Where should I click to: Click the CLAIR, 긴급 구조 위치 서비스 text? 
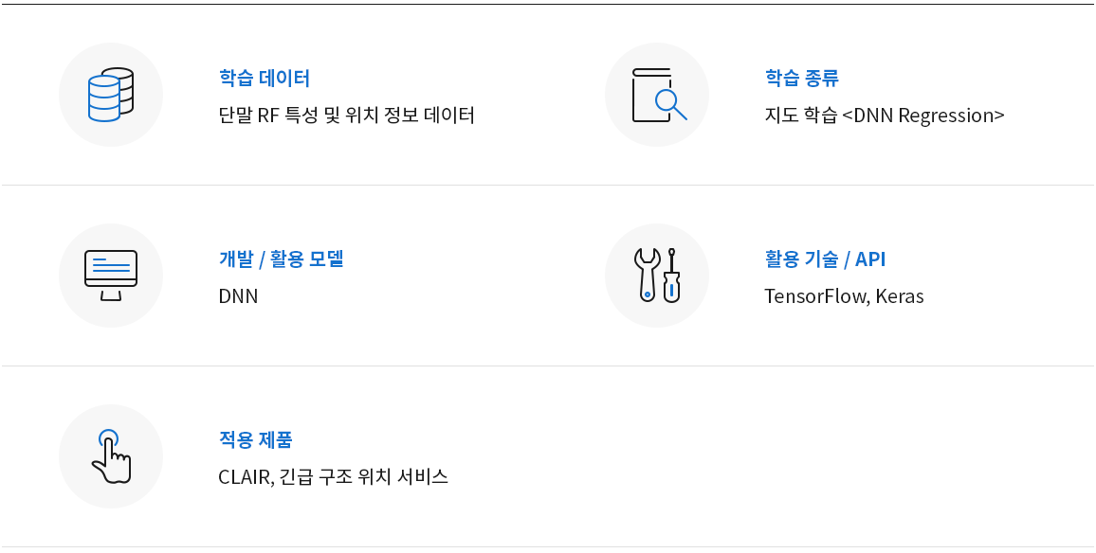[334, 477]
